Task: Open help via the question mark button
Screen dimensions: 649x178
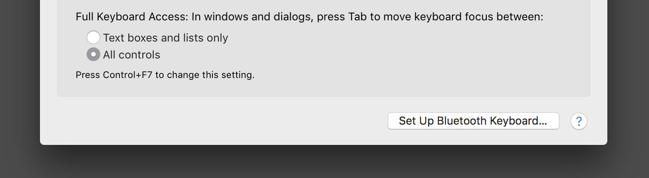Action: pyautogui.click(x=578, y=121)
